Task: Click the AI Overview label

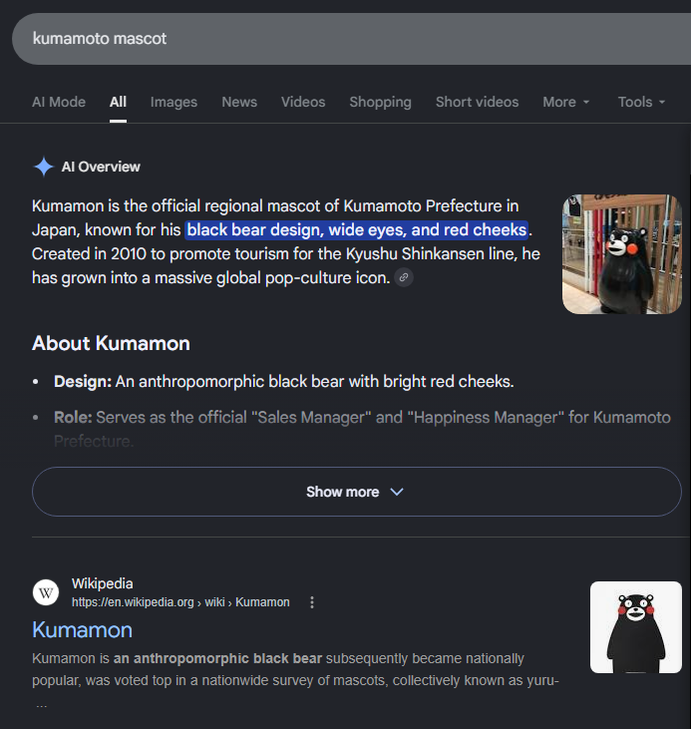Action: coord(101,167)
